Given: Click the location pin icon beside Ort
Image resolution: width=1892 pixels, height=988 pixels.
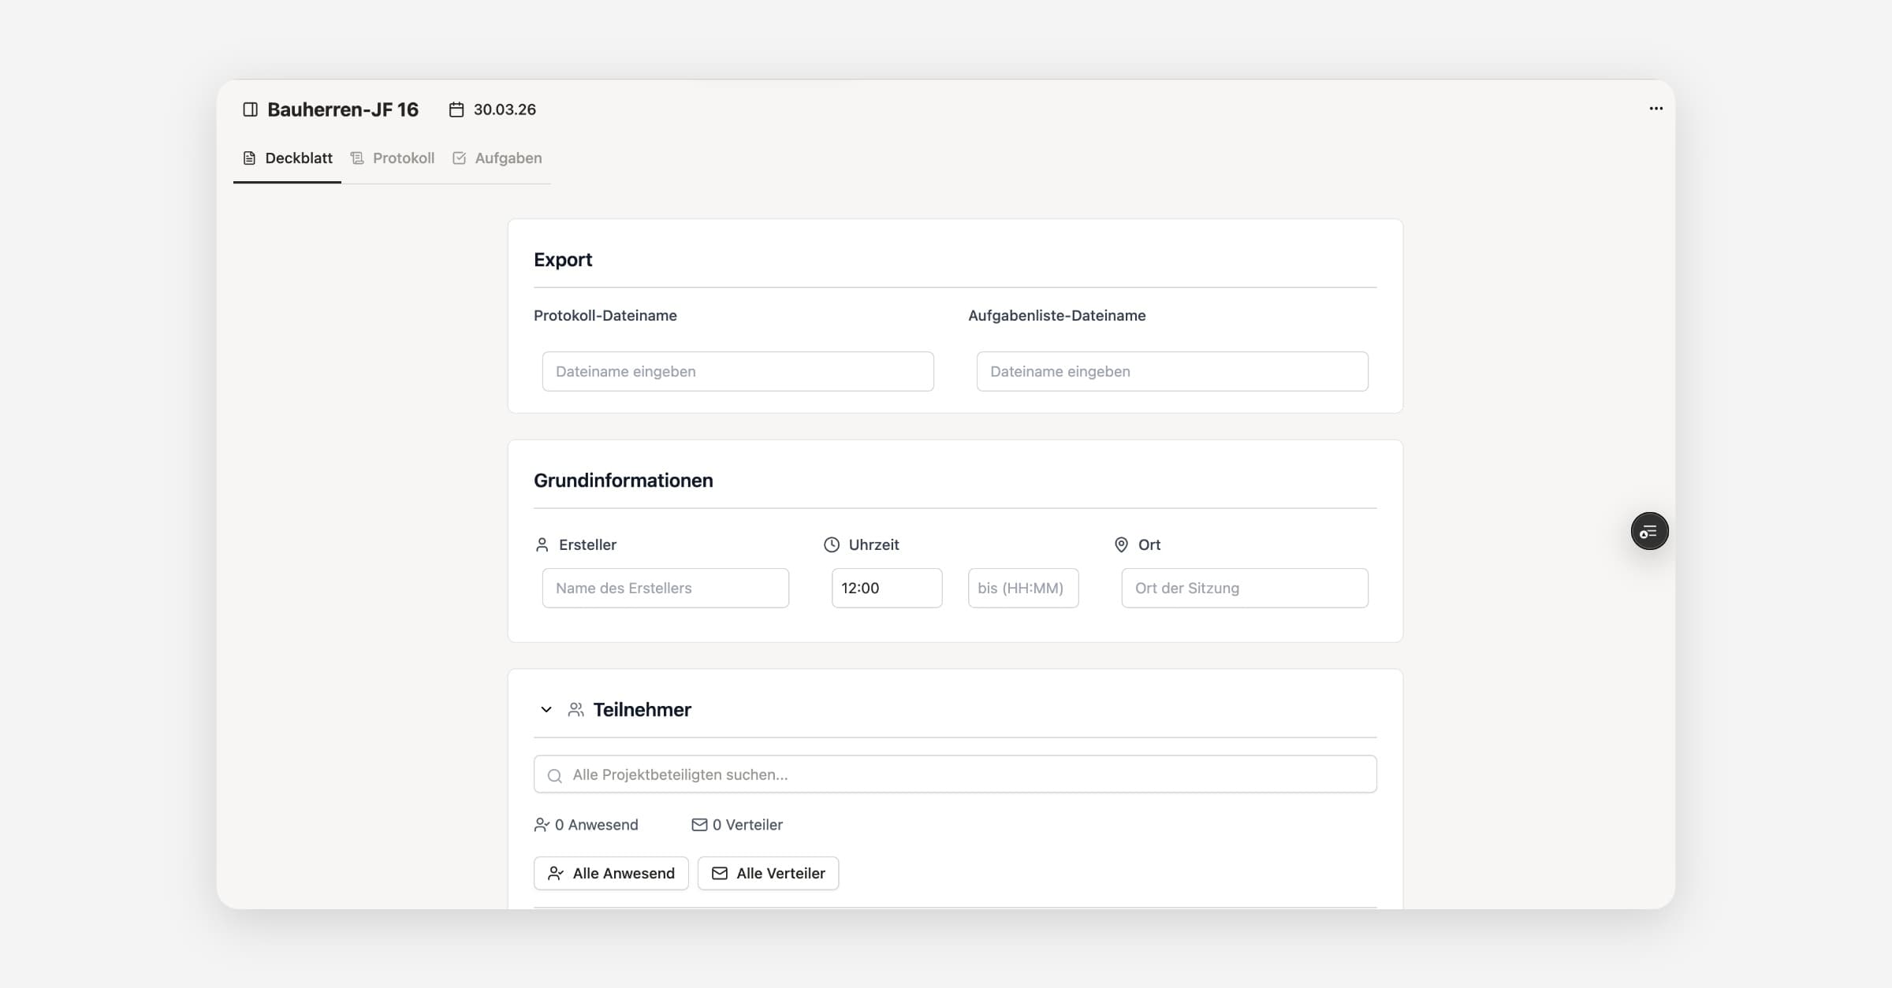Looking at the screenshot, I should [1121, 544].
